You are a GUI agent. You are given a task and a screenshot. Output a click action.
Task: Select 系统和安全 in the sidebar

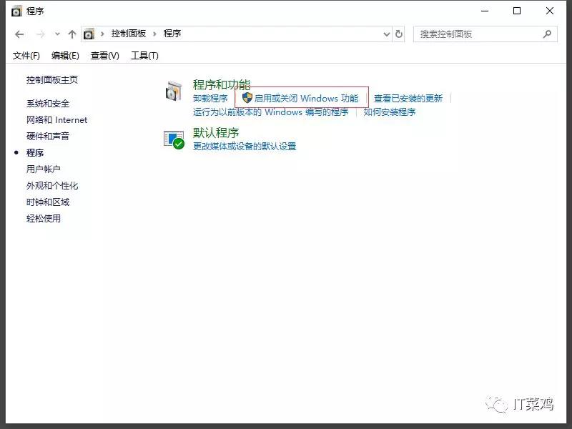[x=48, y=104]
